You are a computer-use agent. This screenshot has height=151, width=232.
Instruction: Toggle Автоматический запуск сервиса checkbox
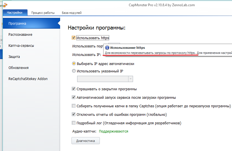tap(73, 97)
